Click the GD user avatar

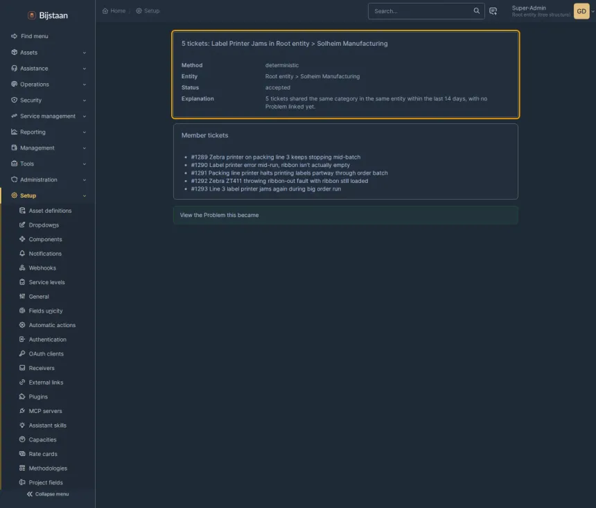coord(581,11)
